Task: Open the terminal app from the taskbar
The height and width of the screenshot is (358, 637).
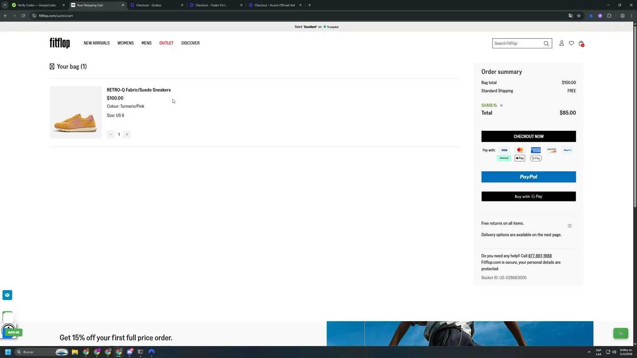Action: 141,352
